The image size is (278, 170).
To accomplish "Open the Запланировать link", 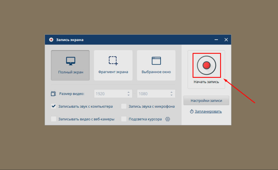I will click(208, 111).
